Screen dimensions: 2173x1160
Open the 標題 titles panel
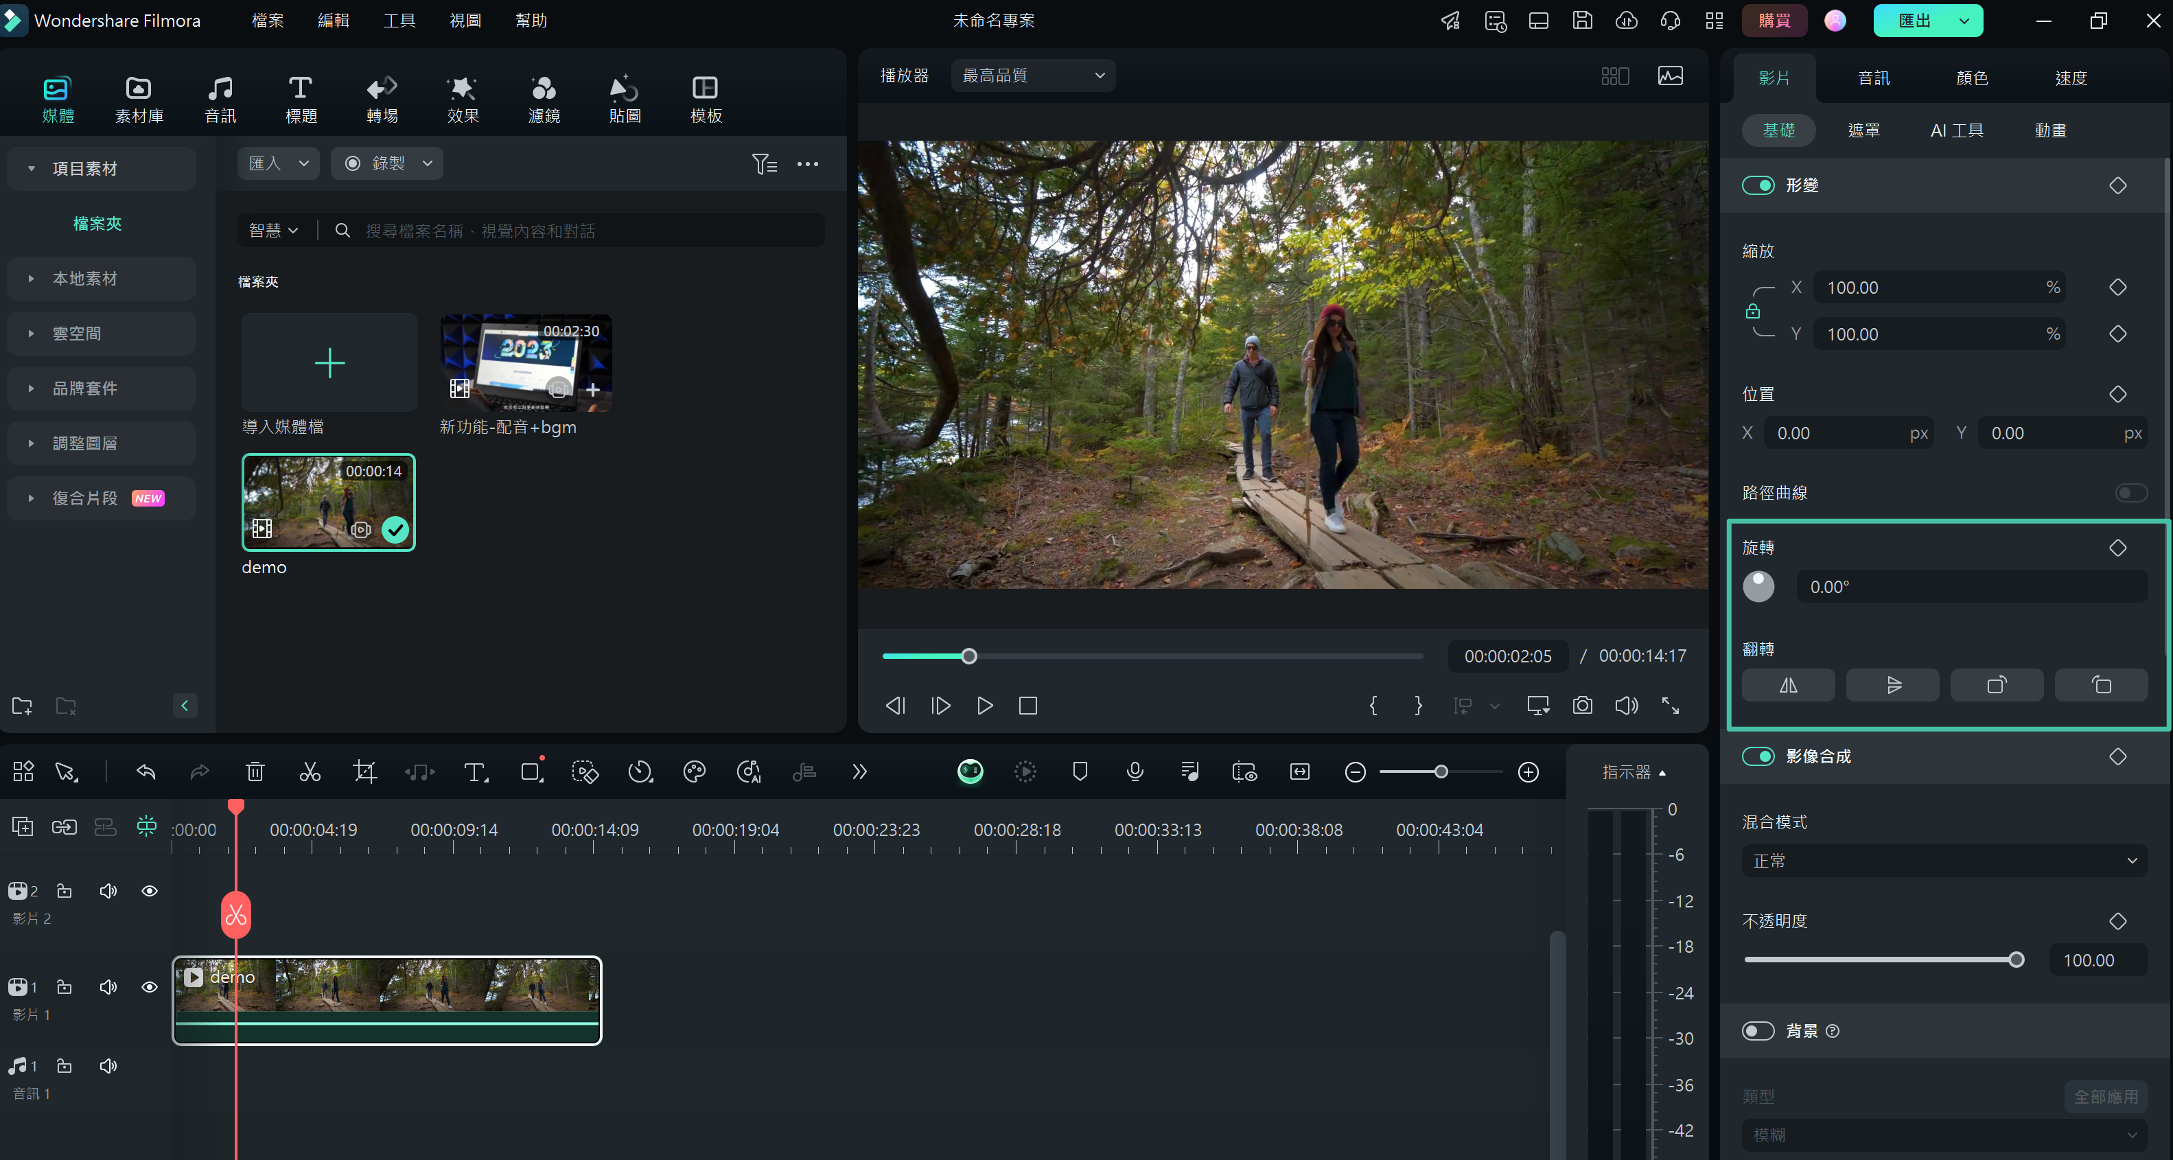[301, 100]
